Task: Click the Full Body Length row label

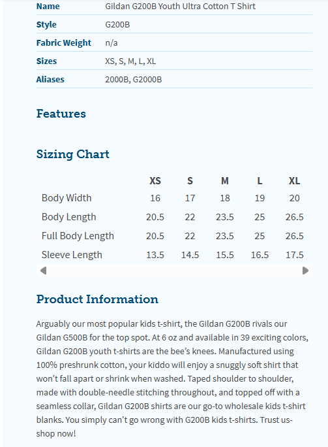Action: click(78, 236)
